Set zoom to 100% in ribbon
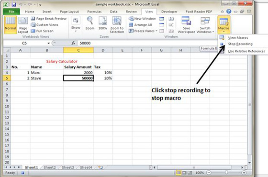 tap(102, 23)
